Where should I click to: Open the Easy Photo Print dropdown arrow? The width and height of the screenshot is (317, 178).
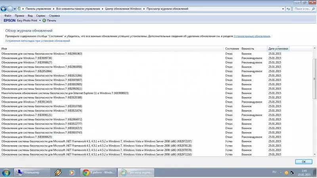(x=40, y=21)
